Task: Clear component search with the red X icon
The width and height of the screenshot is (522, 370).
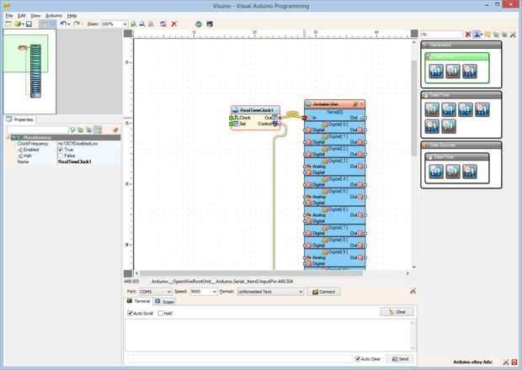Action: [x=468, y=34]
